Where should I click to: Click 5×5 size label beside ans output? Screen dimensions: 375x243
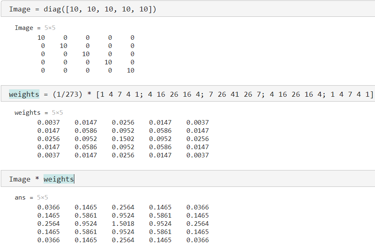[42, 198]
